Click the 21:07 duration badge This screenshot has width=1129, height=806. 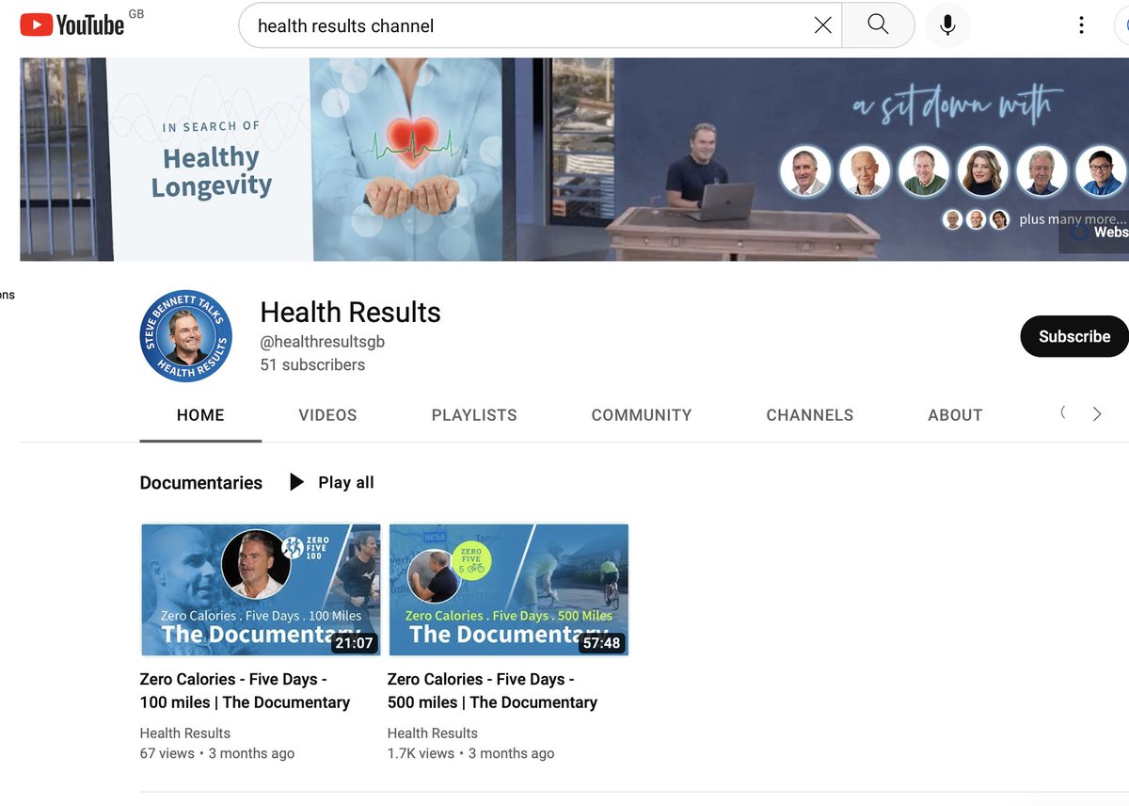[x=354, y=643]
